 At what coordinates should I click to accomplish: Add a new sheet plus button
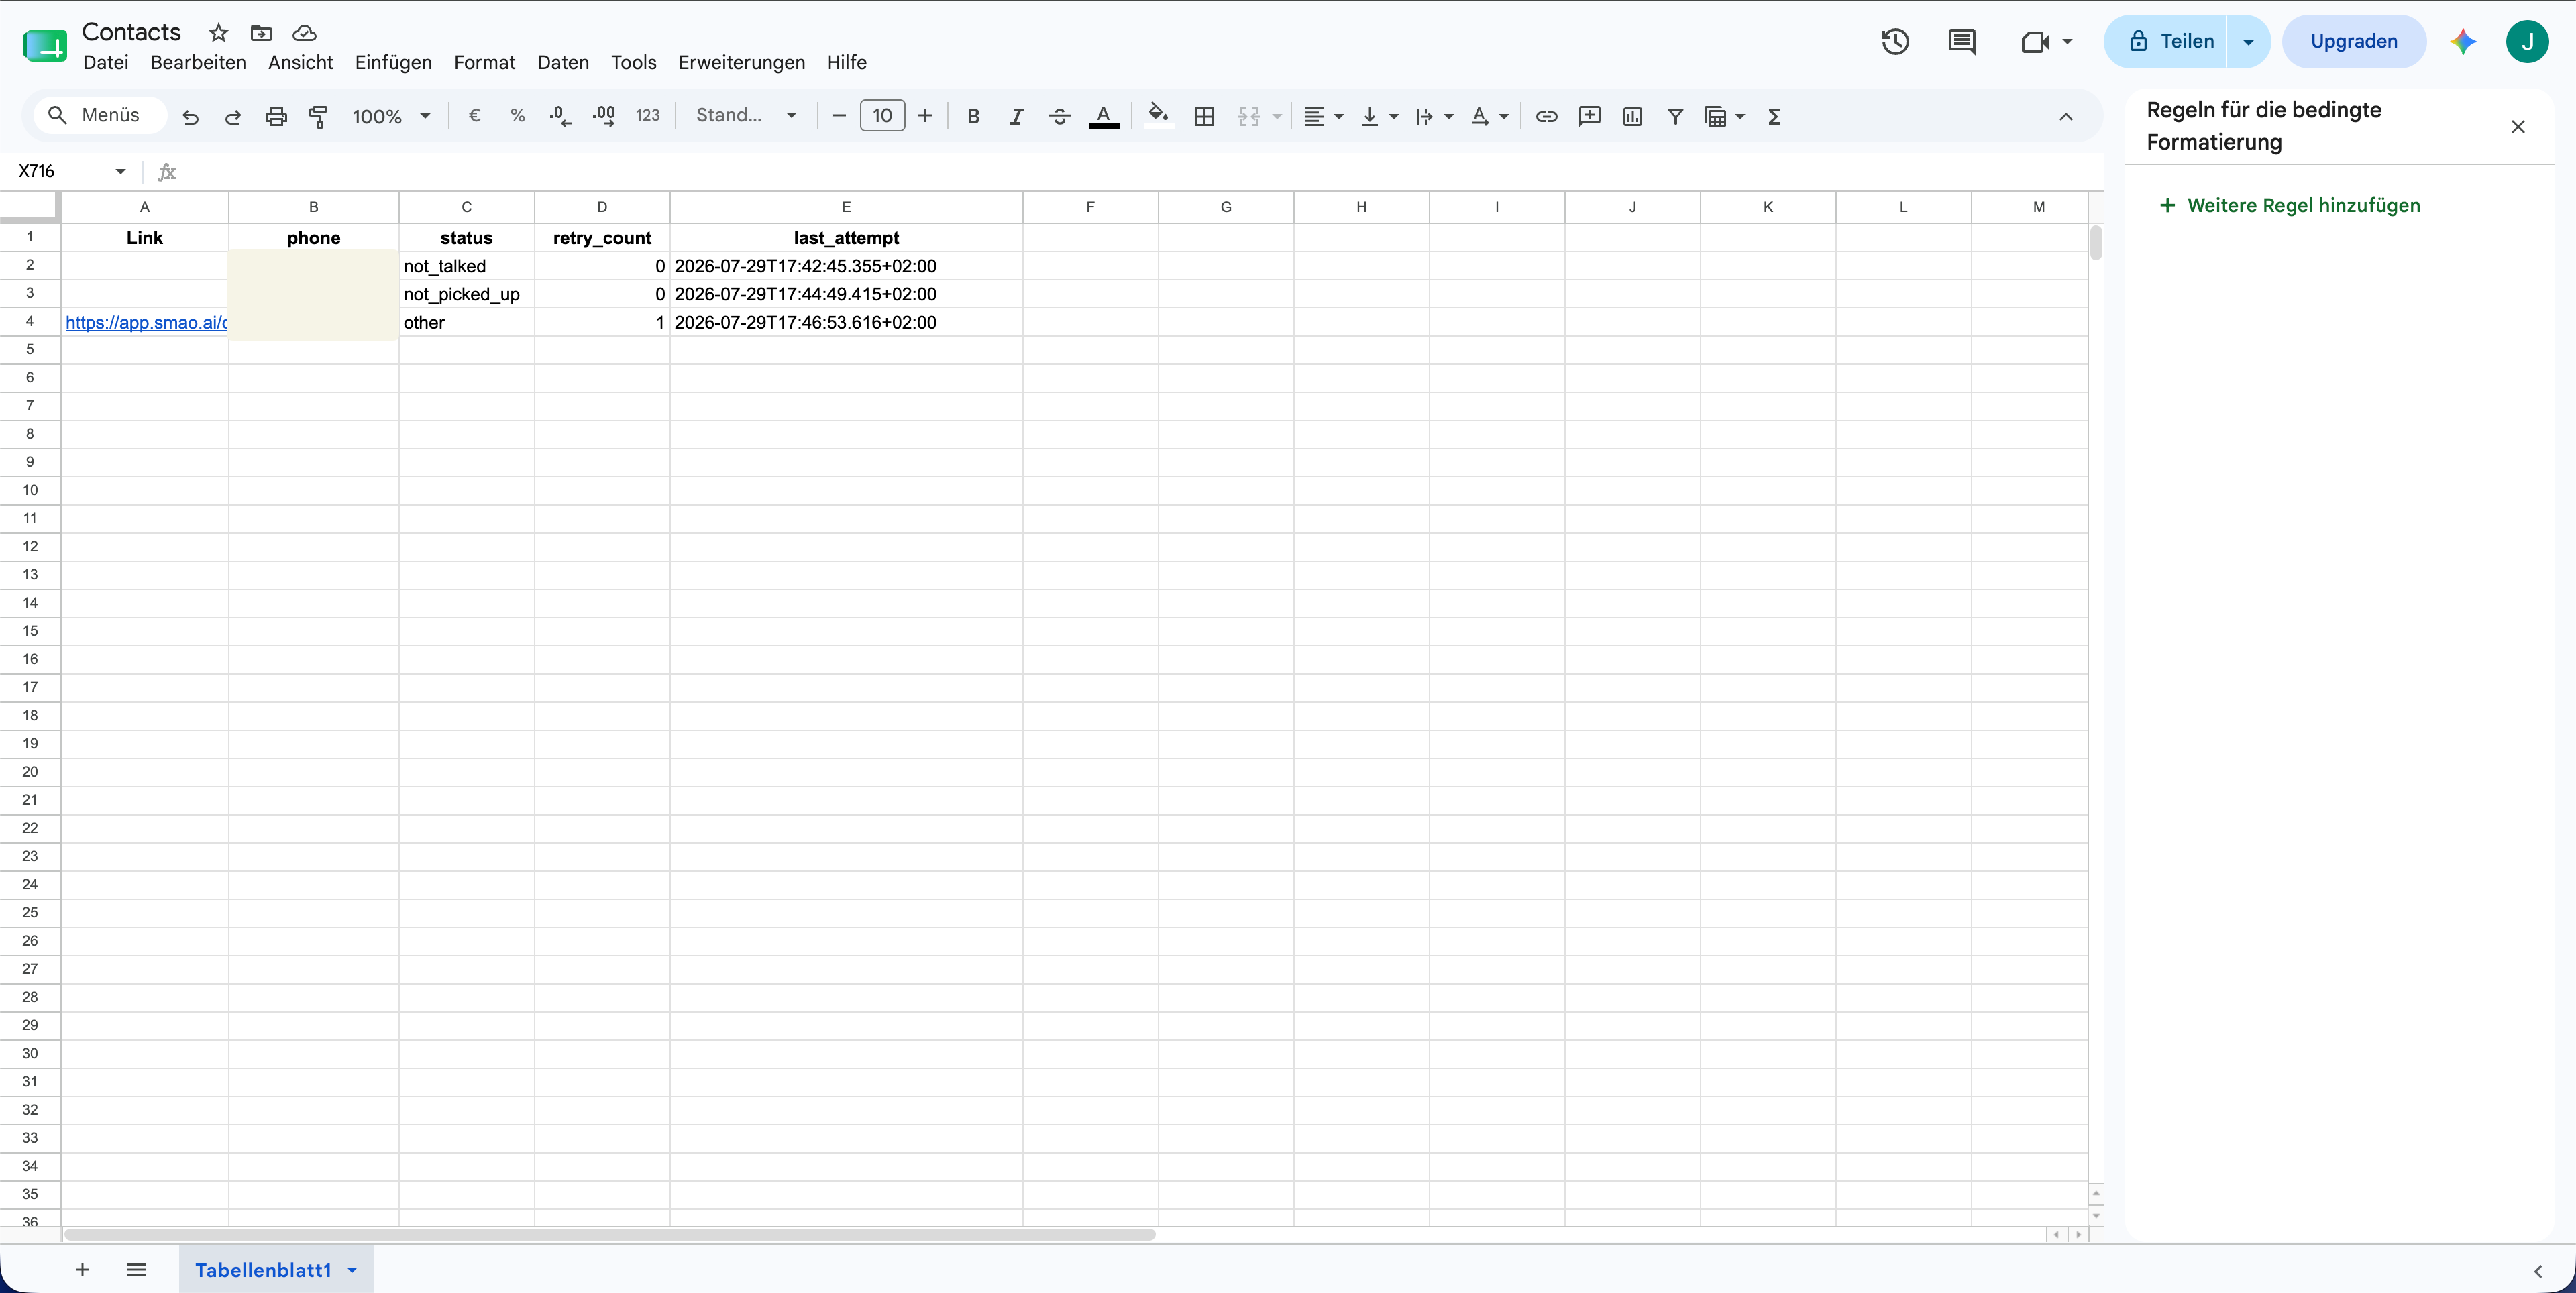pos(82,1269)
